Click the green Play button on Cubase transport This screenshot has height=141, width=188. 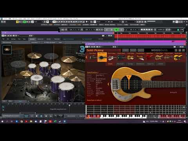pos(117,30)
